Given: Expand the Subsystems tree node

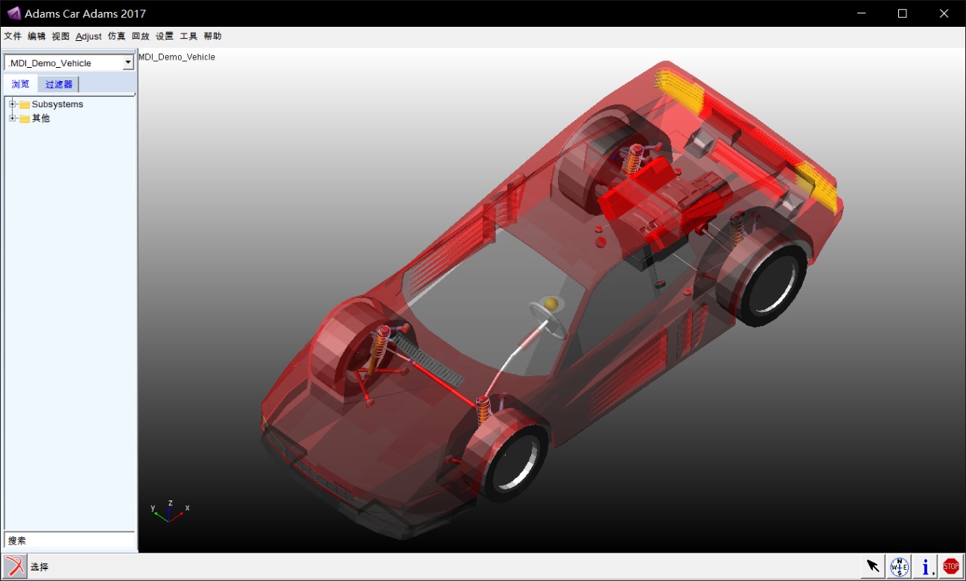Looking at the screenshot, I should coord(12,104).
